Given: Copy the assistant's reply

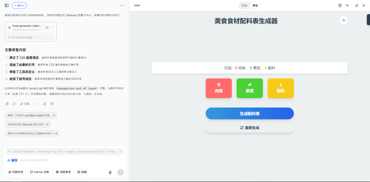Looking at the screenshot, I should click(x=7, y=104).
